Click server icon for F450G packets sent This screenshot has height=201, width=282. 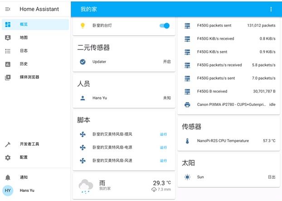click(187, 26)
